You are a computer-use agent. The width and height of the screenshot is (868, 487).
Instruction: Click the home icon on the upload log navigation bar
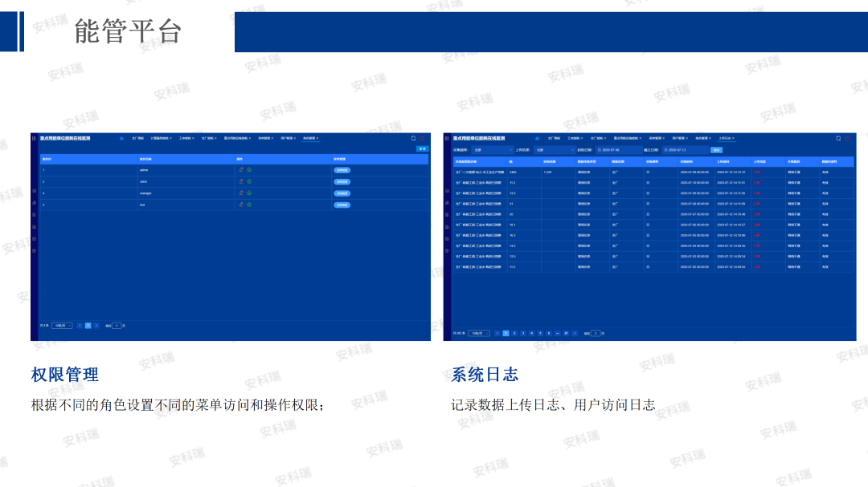pos(537,140)
